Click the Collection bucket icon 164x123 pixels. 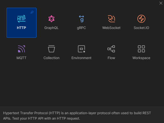51,49
